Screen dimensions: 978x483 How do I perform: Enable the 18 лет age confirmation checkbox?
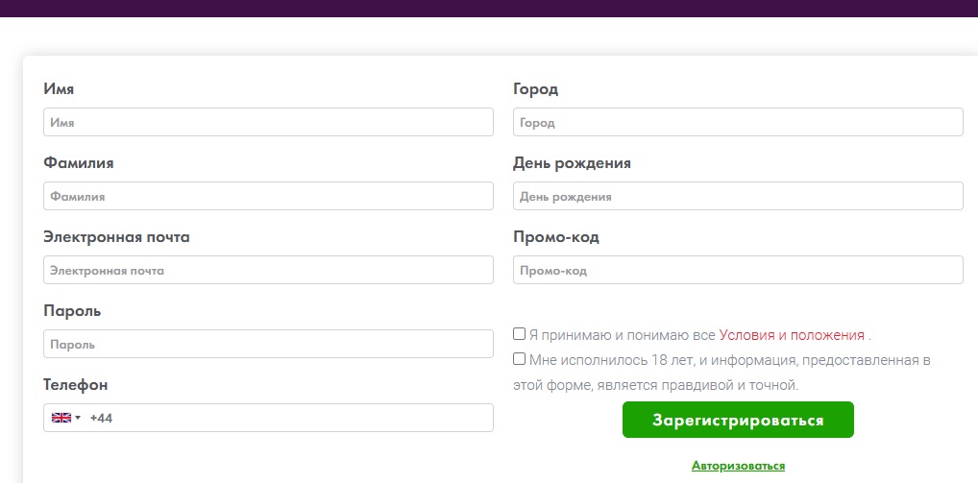pyautogui.click(x=520, y=359)
